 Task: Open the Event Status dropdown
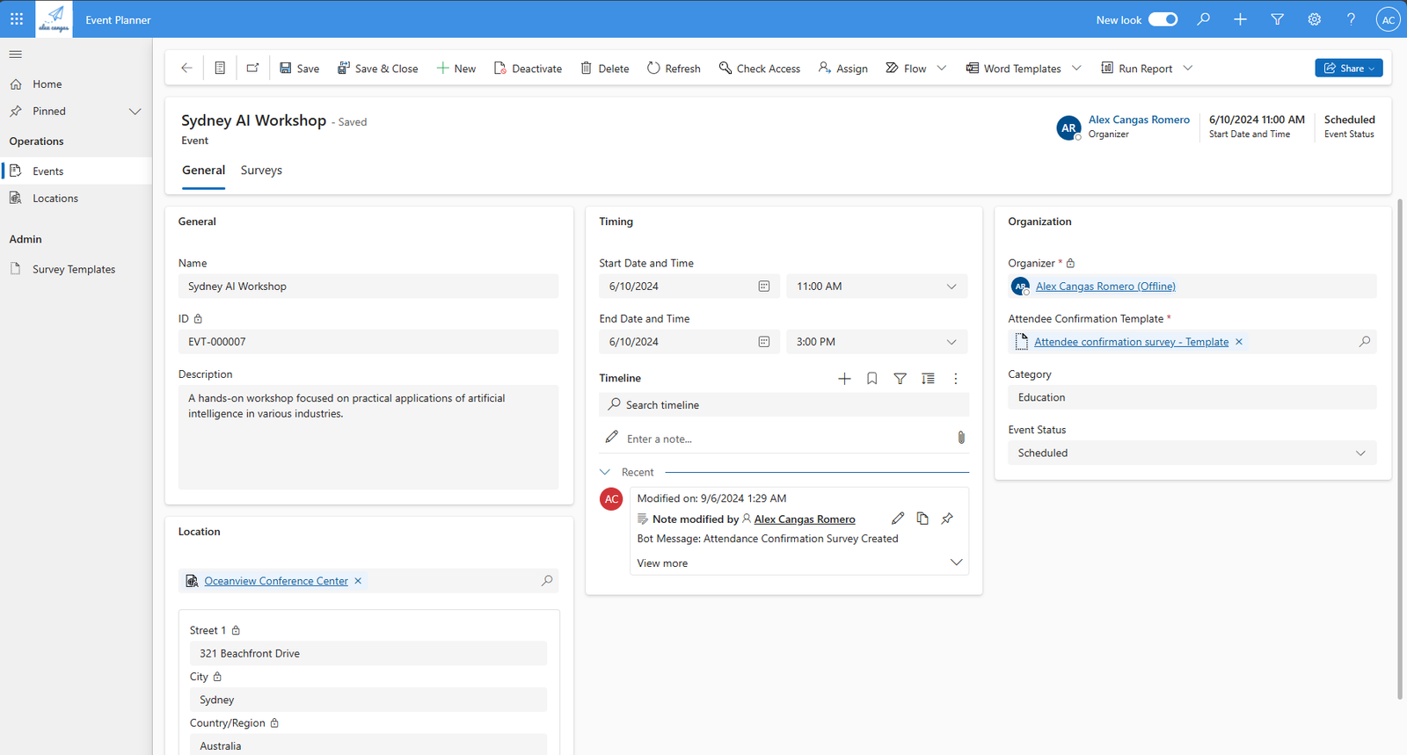[1191, 454]
